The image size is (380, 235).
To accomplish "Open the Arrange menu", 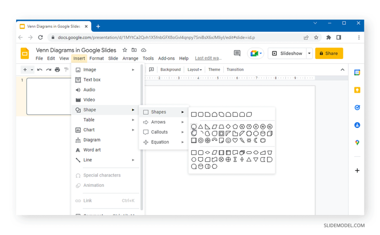I will click(x=130, y=58).
